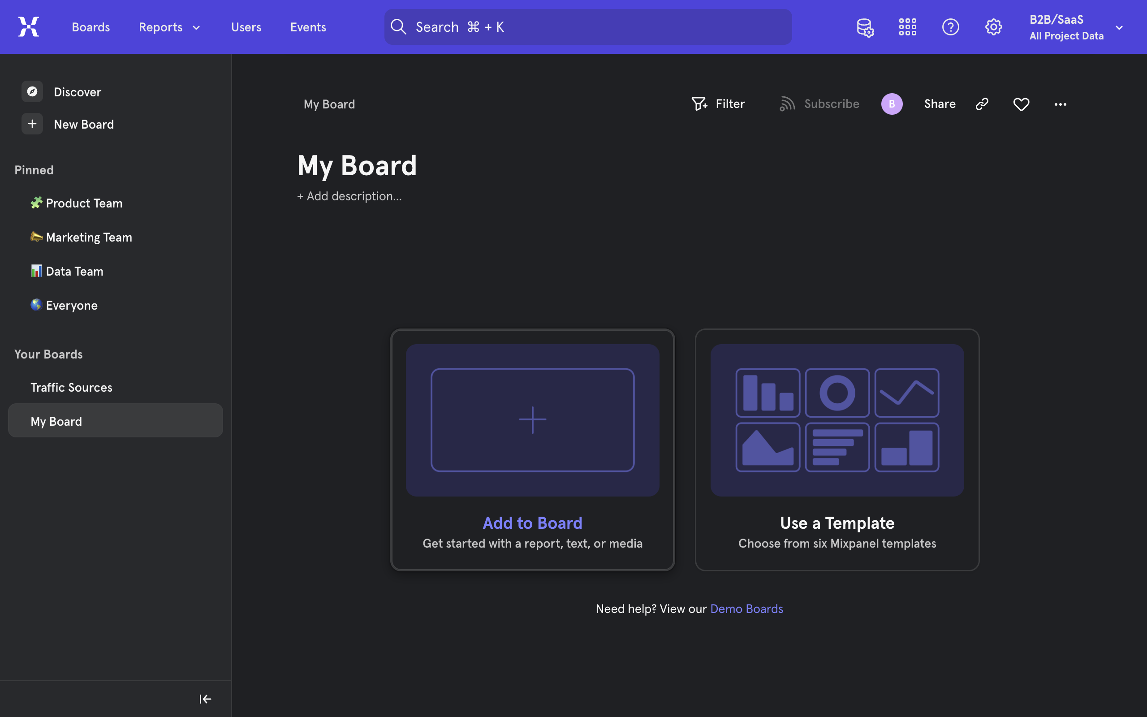Click the Subscribe feed icon
Screen dimensions: 1147x717
[787, 104]
